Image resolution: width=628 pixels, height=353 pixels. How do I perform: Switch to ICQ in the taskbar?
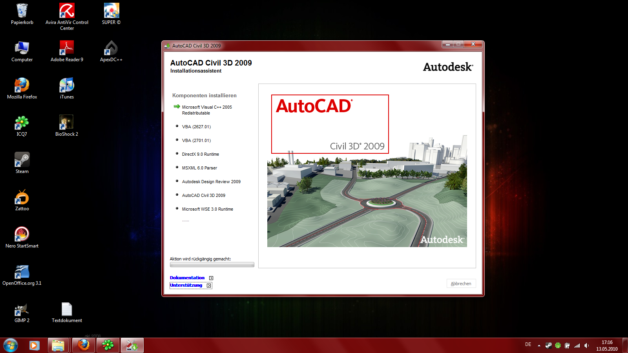point(108,345)
